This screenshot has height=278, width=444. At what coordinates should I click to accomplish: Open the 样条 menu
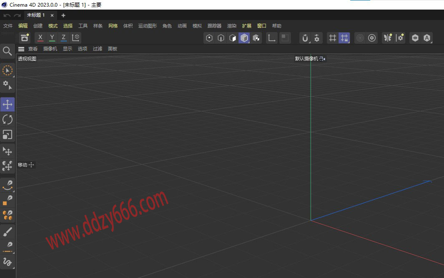click(x=98, y=26)
